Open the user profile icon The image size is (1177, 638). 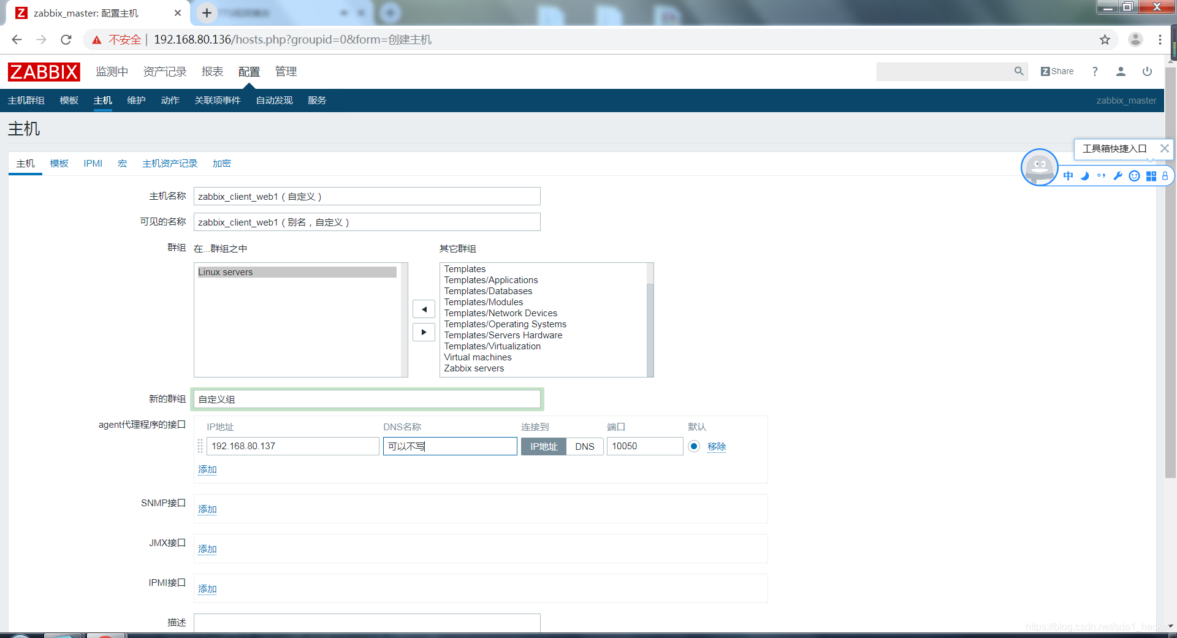[1121, 71]
